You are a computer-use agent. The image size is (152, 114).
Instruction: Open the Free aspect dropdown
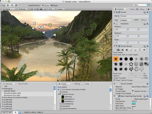pyautogui.click(x=52, y=9)
